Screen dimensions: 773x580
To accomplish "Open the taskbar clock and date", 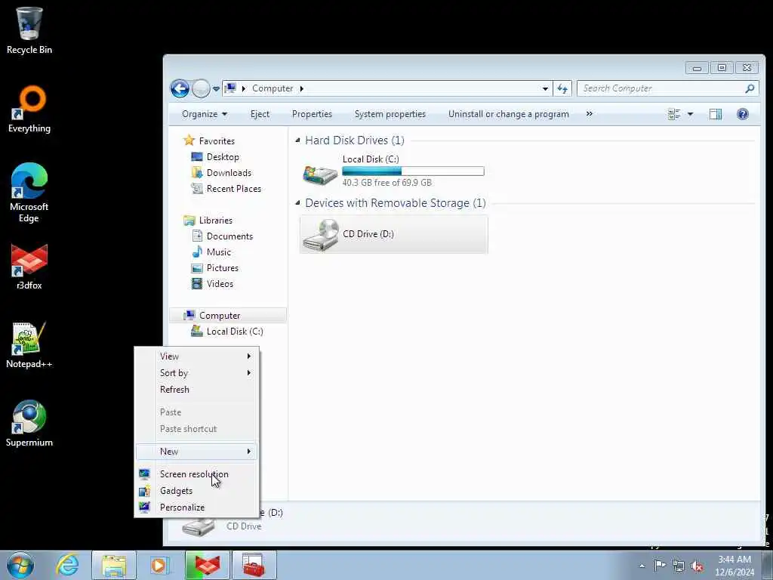I will (734, 566).
